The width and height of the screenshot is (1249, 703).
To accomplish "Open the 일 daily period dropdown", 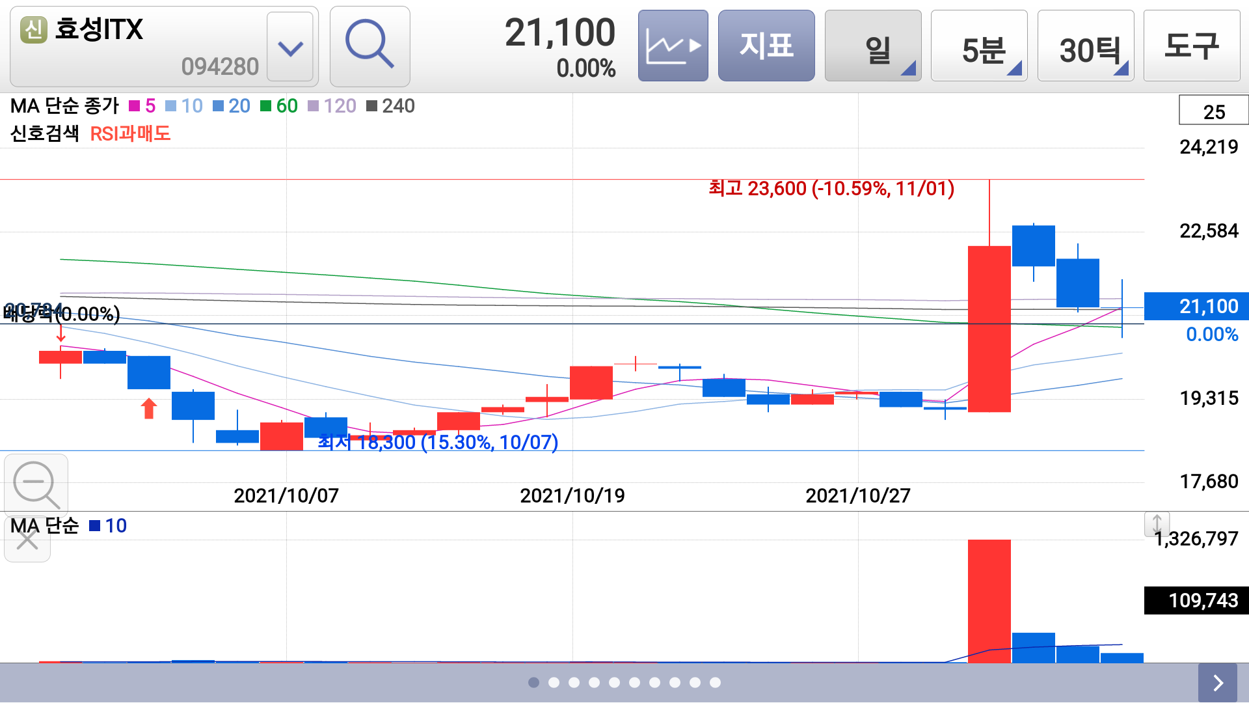I will pos(873,46).
